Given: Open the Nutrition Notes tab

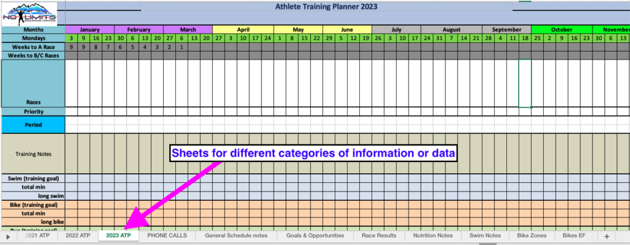Looking at the screenshot, I should point(433,235).
